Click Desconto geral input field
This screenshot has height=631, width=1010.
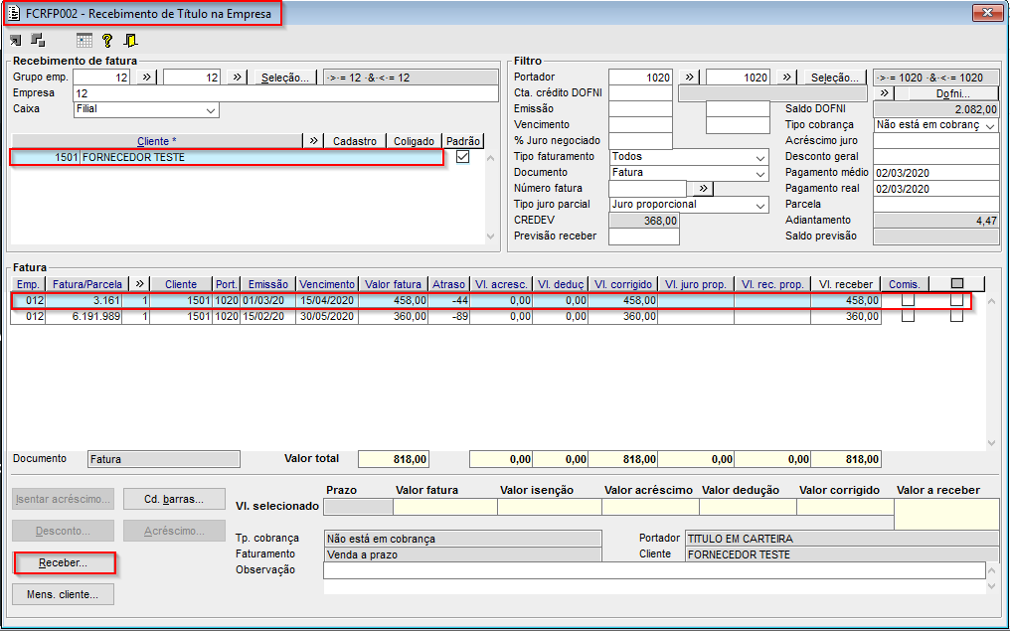point(935,156)
